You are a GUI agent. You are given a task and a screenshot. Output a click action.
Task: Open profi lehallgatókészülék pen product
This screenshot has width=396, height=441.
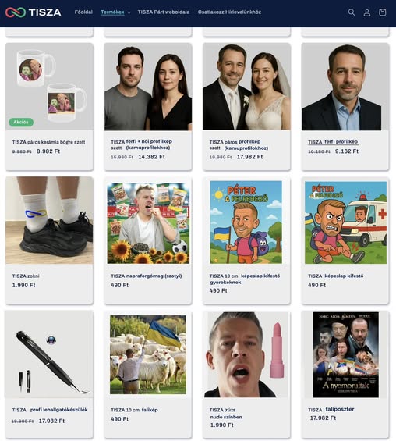click(x=50, y=410)
